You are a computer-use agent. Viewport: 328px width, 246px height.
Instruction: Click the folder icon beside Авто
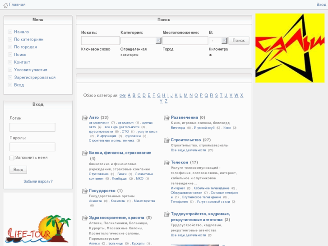pyautogui.click(x=85, y=118)
